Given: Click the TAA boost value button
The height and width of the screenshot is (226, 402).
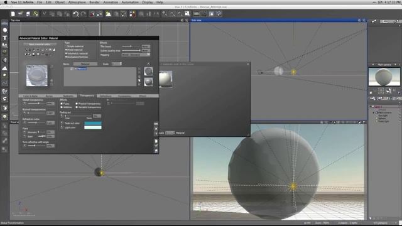Looking at the screenshot, I should 146,46.
